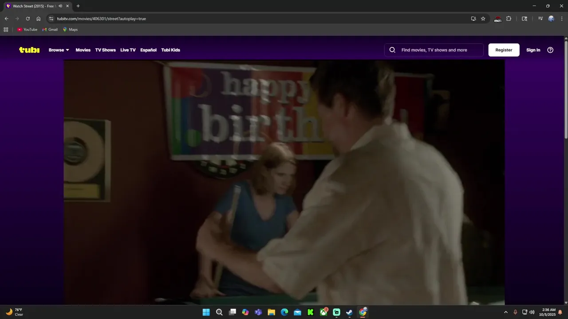Screen dimensions: 568x319
Task: Open the Gmail bookmark
Action: pyautogui.click(x=50, y=30)
